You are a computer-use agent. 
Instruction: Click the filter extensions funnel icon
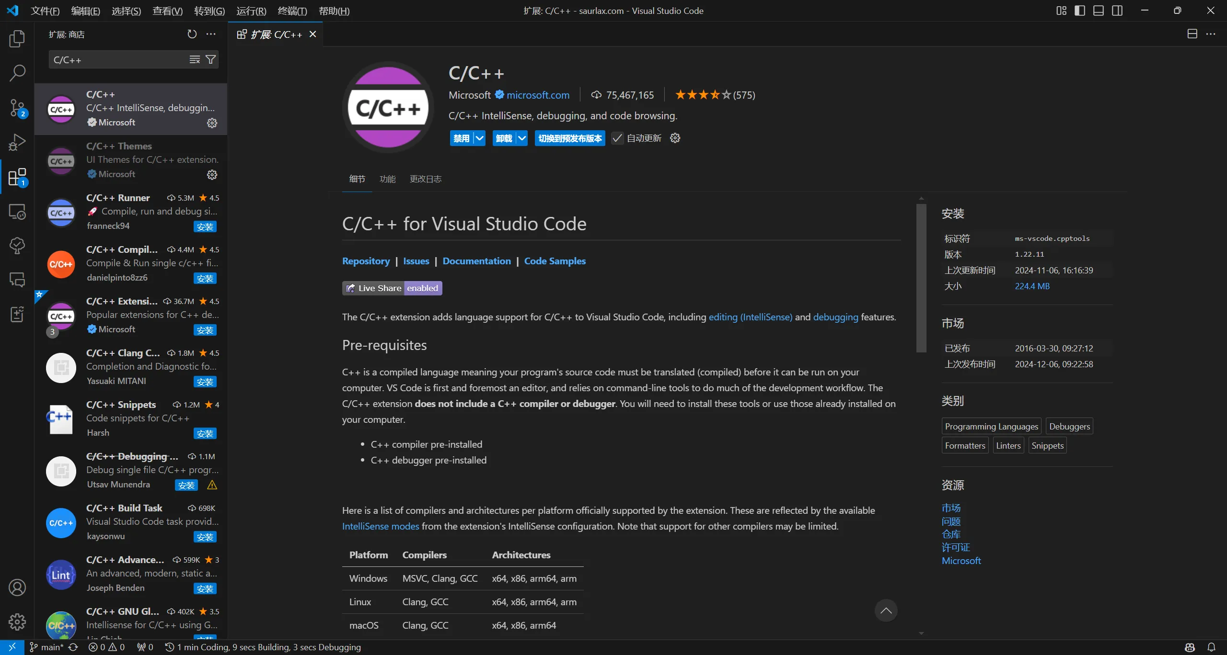[x=210, y=59]
